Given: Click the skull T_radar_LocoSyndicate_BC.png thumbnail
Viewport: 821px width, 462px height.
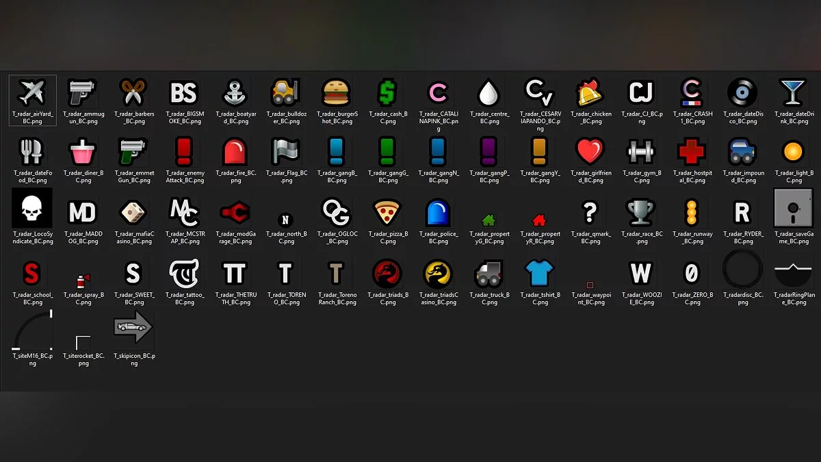Looking at the screenshot, I should (32, 211).
